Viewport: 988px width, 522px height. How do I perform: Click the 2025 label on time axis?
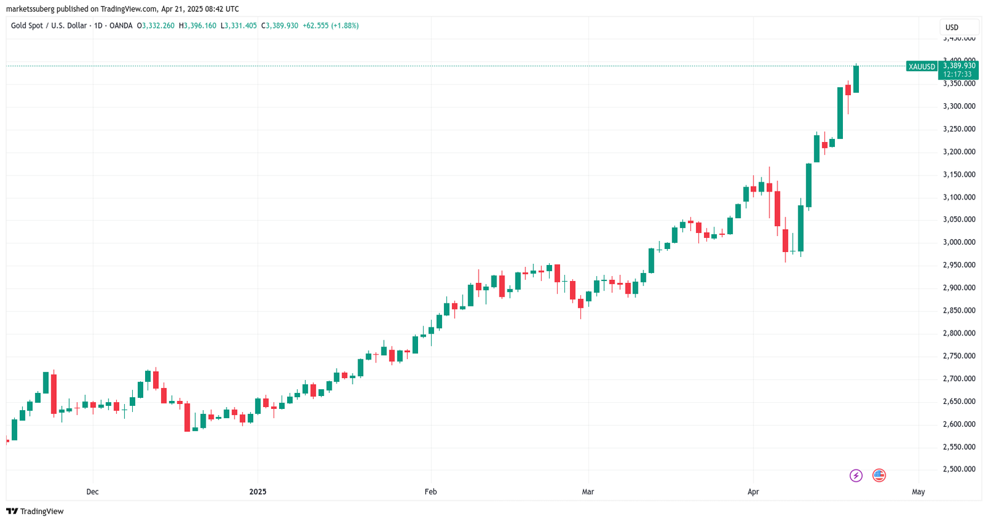pyautogui.click(x=257, y=492)
